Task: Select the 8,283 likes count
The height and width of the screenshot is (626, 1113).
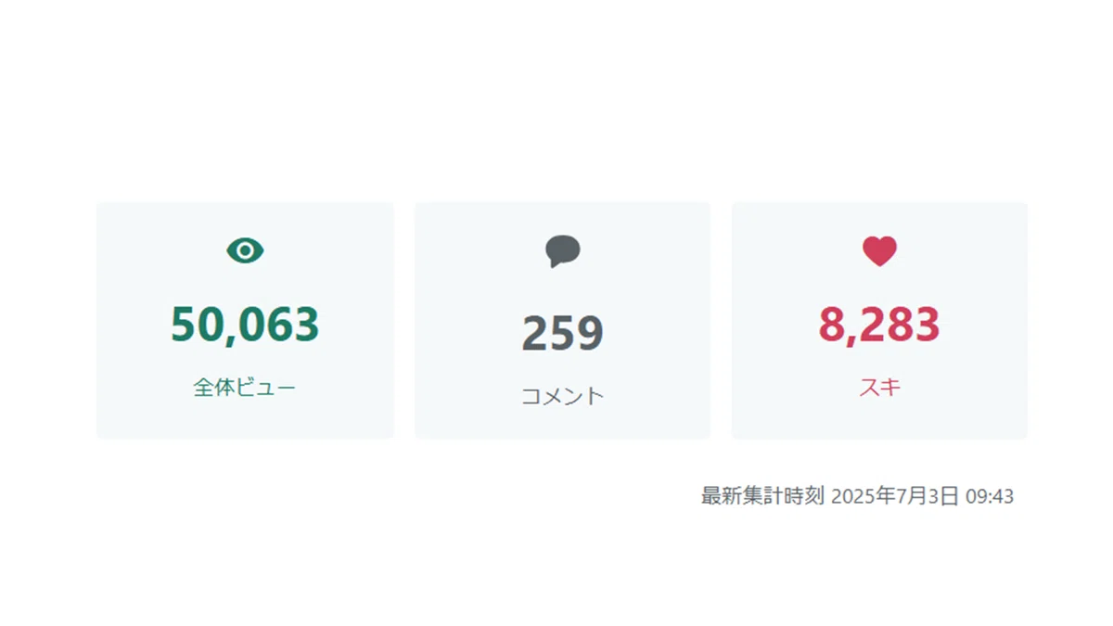Action: point(879,325)
